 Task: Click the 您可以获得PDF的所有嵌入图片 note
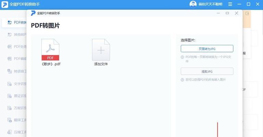coord(206,79)
